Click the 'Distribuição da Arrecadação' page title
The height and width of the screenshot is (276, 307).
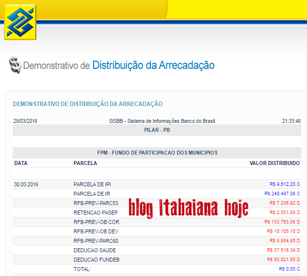(x=153, y=65)
